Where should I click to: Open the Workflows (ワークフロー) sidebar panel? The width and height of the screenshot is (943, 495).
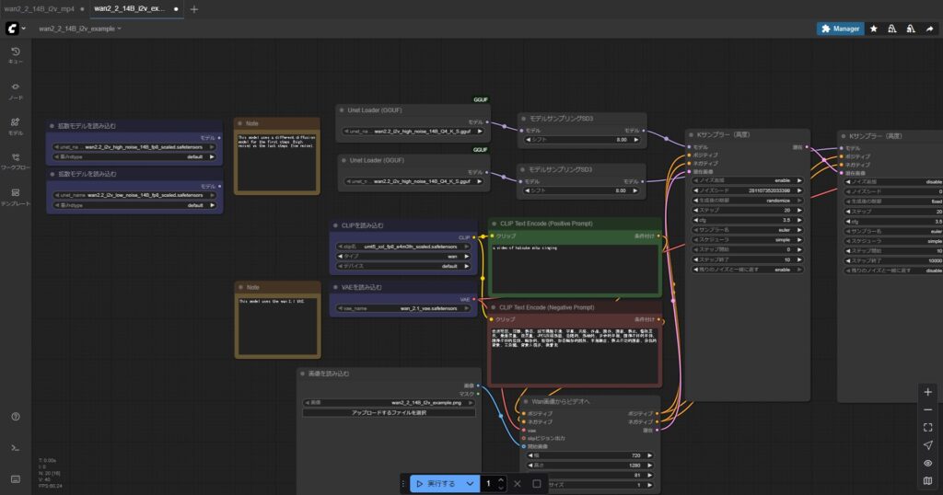[x=16, y=161]
